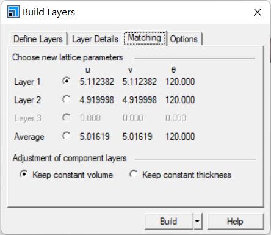Click the Help button

pyautogui.click(x=235, y=222)
